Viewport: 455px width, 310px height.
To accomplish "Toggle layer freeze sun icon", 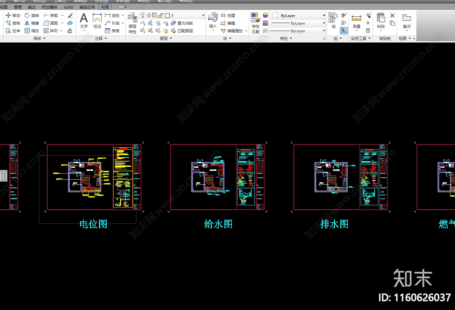I will [x=149, y=15].
